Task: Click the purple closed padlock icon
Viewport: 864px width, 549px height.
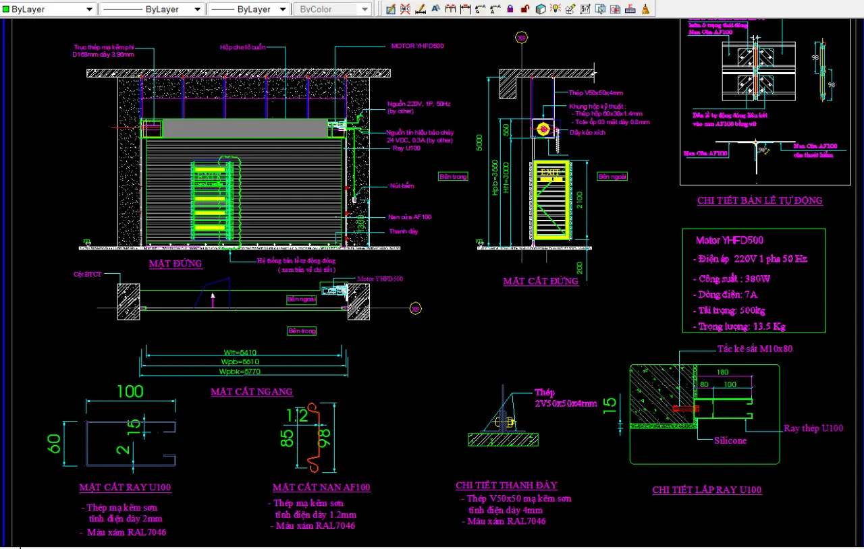Action: 510,9
